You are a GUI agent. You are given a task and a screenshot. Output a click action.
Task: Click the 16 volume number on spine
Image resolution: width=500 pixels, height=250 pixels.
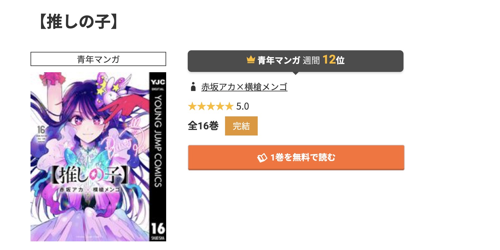(158, 229)
